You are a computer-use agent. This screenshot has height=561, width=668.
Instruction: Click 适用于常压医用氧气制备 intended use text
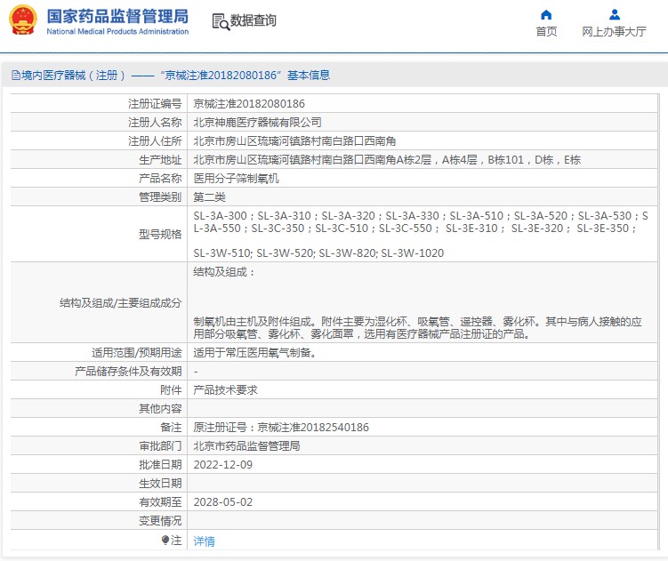(x=254, y=353)
